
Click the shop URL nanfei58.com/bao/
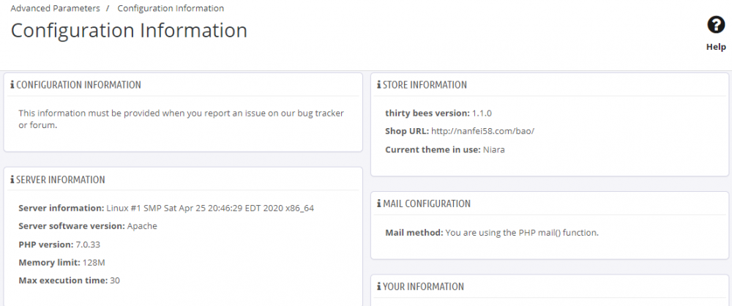tap(482, 131)
